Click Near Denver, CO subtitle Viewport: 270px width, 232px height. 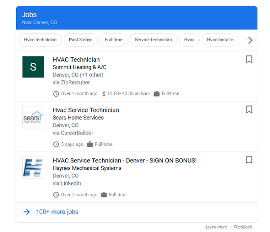point(40,23)
